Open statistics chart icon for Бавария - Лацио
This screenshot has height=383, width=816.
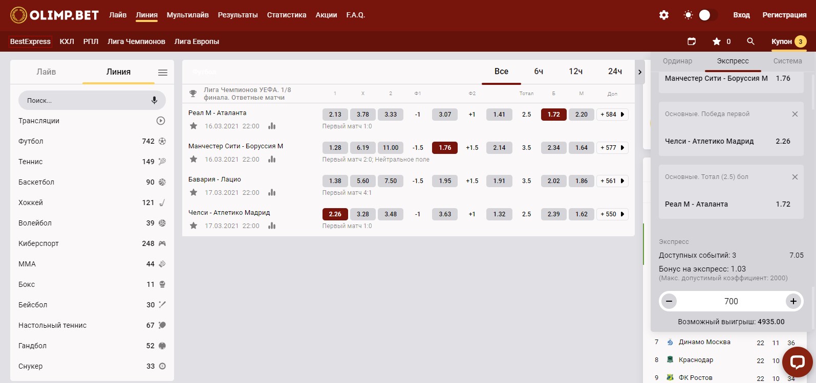272,192
